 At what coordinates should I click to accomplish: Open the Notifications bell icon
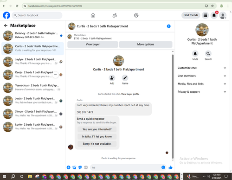(214, 15)
